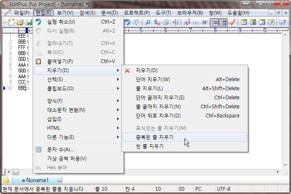Click the orange check mark icon
The image size is (291, 194).
232,22
